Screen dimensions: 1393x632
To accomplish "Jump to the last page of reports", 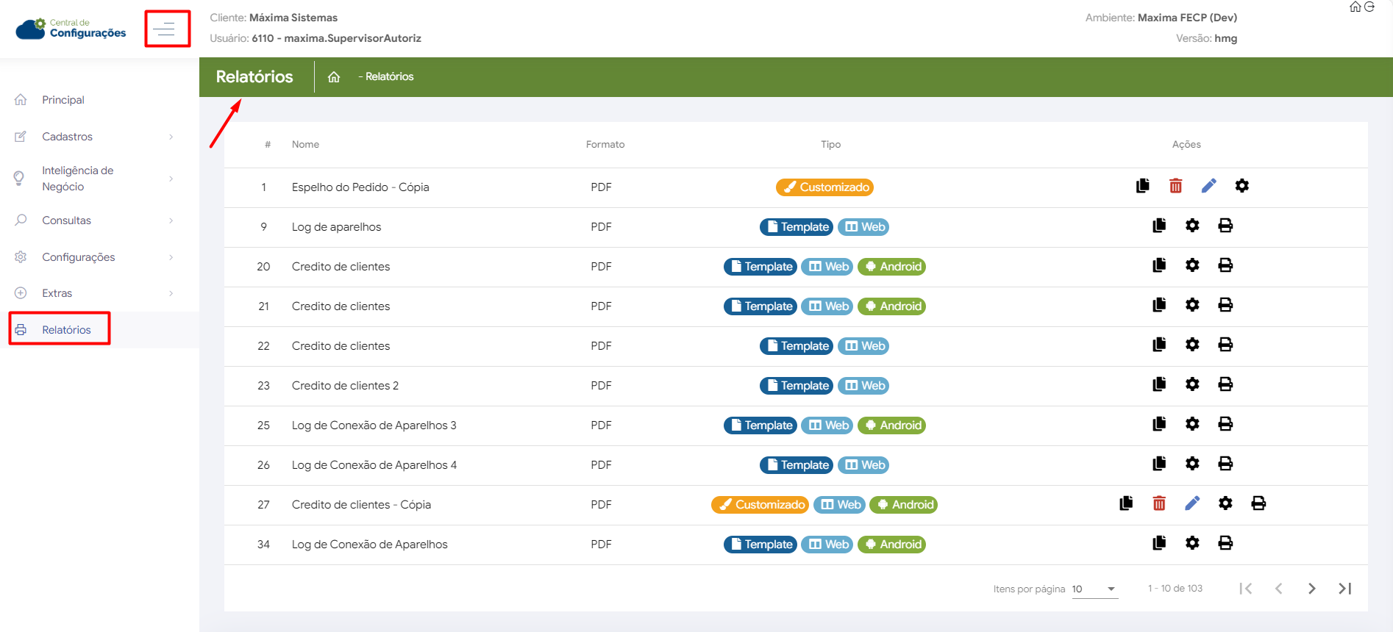I will (x=1344, y=589).
